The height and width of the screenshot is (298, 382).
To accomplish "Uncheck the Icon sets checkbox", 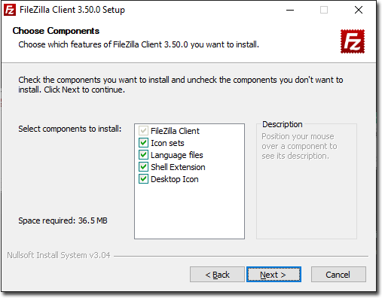I will 143,143.
